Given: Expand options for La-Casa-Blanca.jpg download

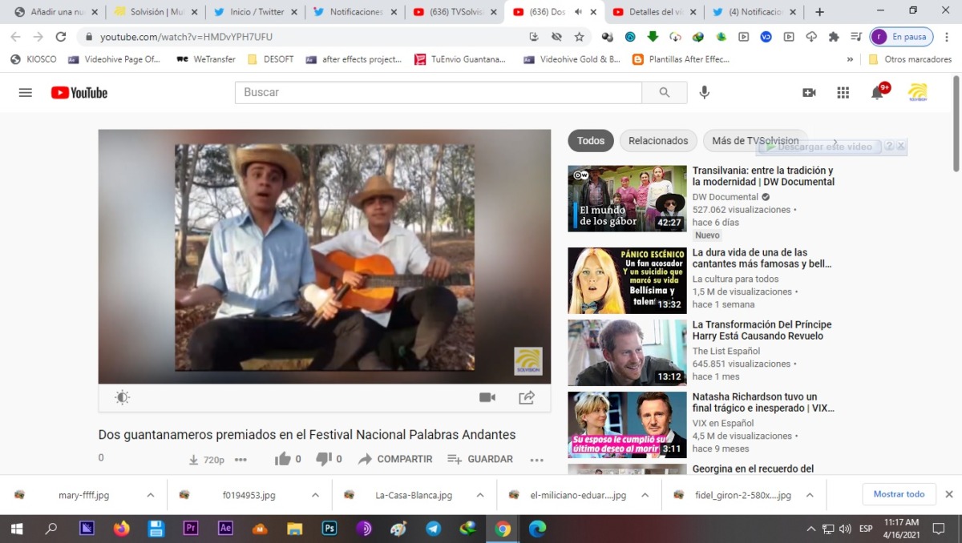Looking at the screenshot, I should [x=479, y=495].
